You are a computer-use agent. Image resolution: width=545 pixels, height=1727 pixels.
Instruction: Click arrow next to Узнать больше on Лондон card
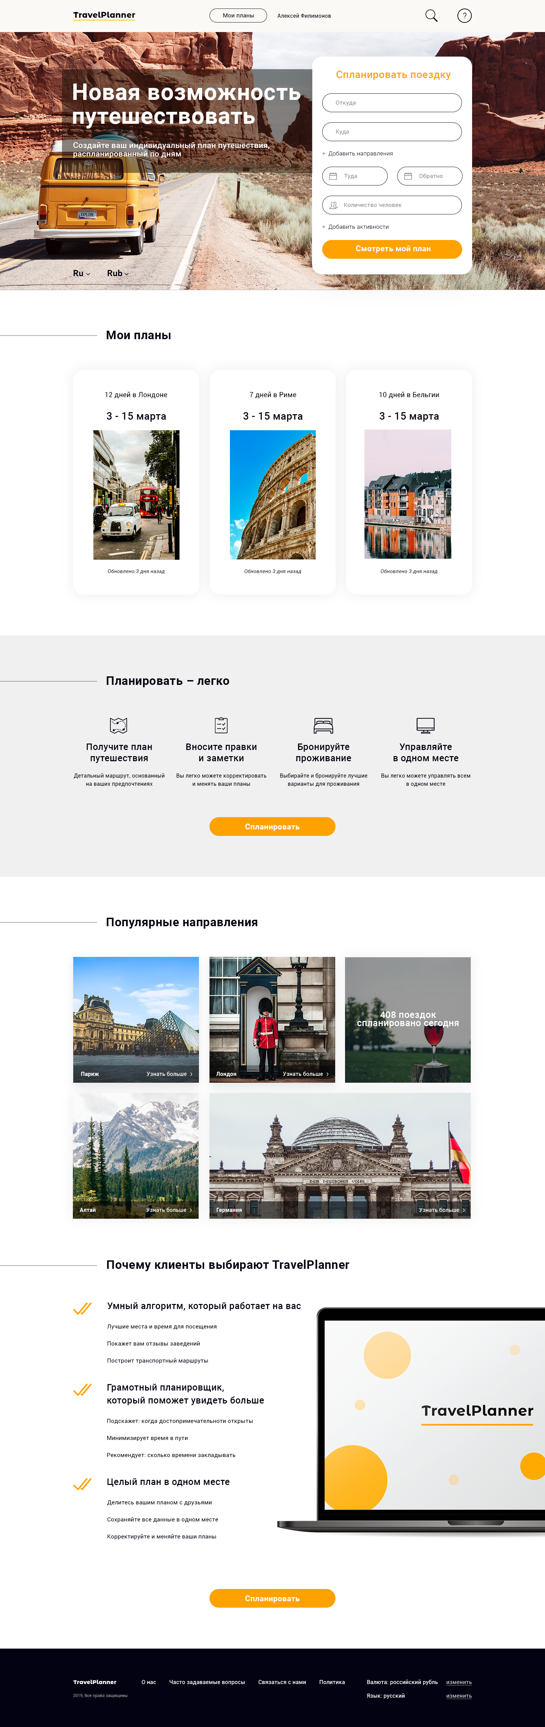coord(327,1074)
